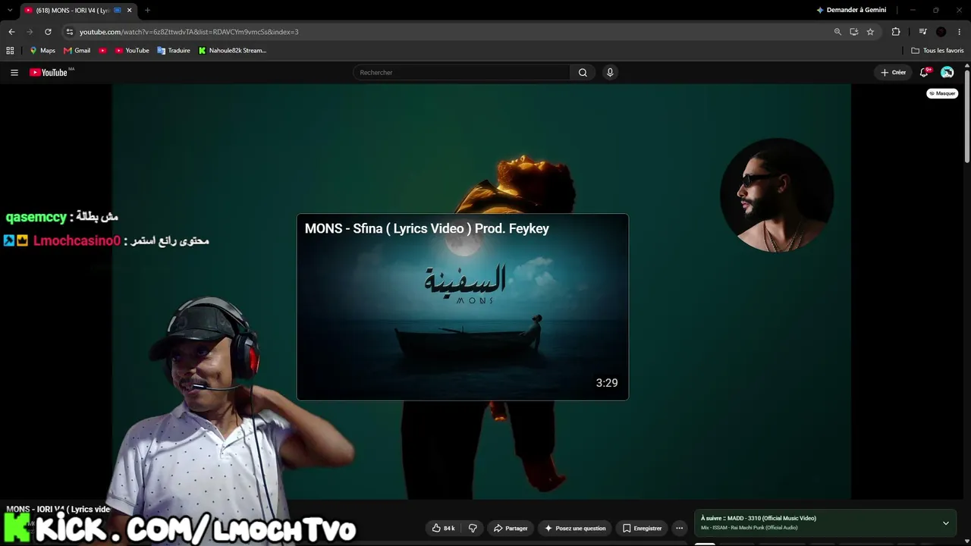This screenshot has height=546, width=971.
Task: Open the Créer menu
Action: coord(894,73)
